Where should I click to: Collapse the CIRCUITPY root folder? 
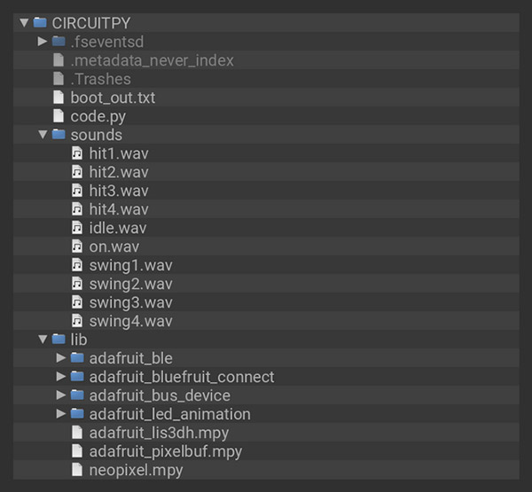tap(24, 23)
